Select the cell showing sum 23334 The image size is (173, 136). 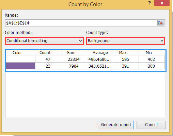tap(74, 59)
